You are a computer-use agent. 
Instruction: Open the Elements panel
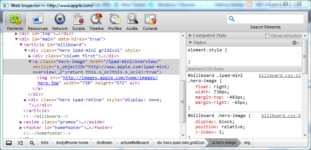[x=15, y=22]
